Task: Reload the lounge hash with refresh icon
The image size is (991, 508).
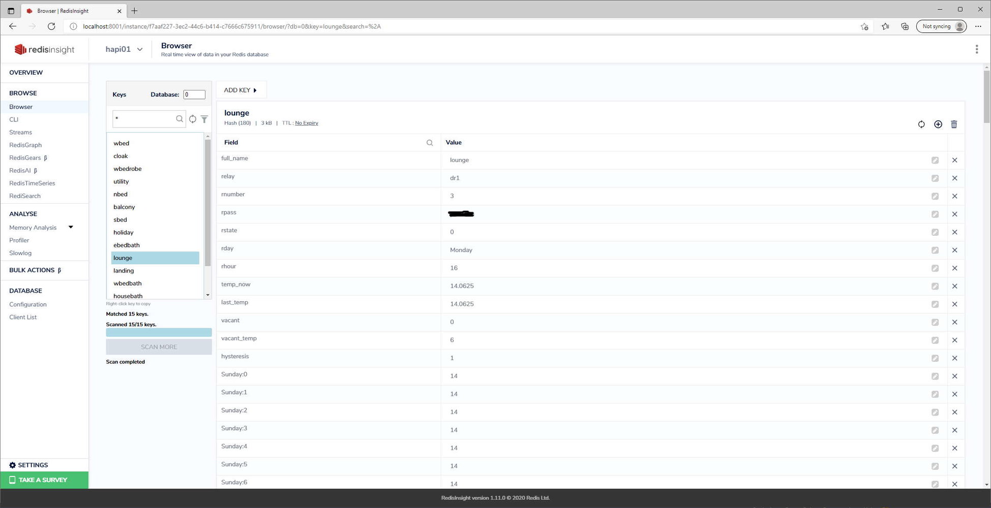Action: pyautogui.click(x=921, y=124)
